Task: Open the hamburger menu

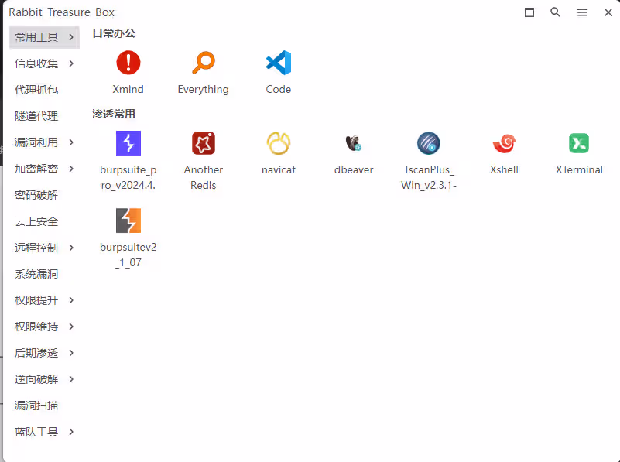Action: click(582, 12)
